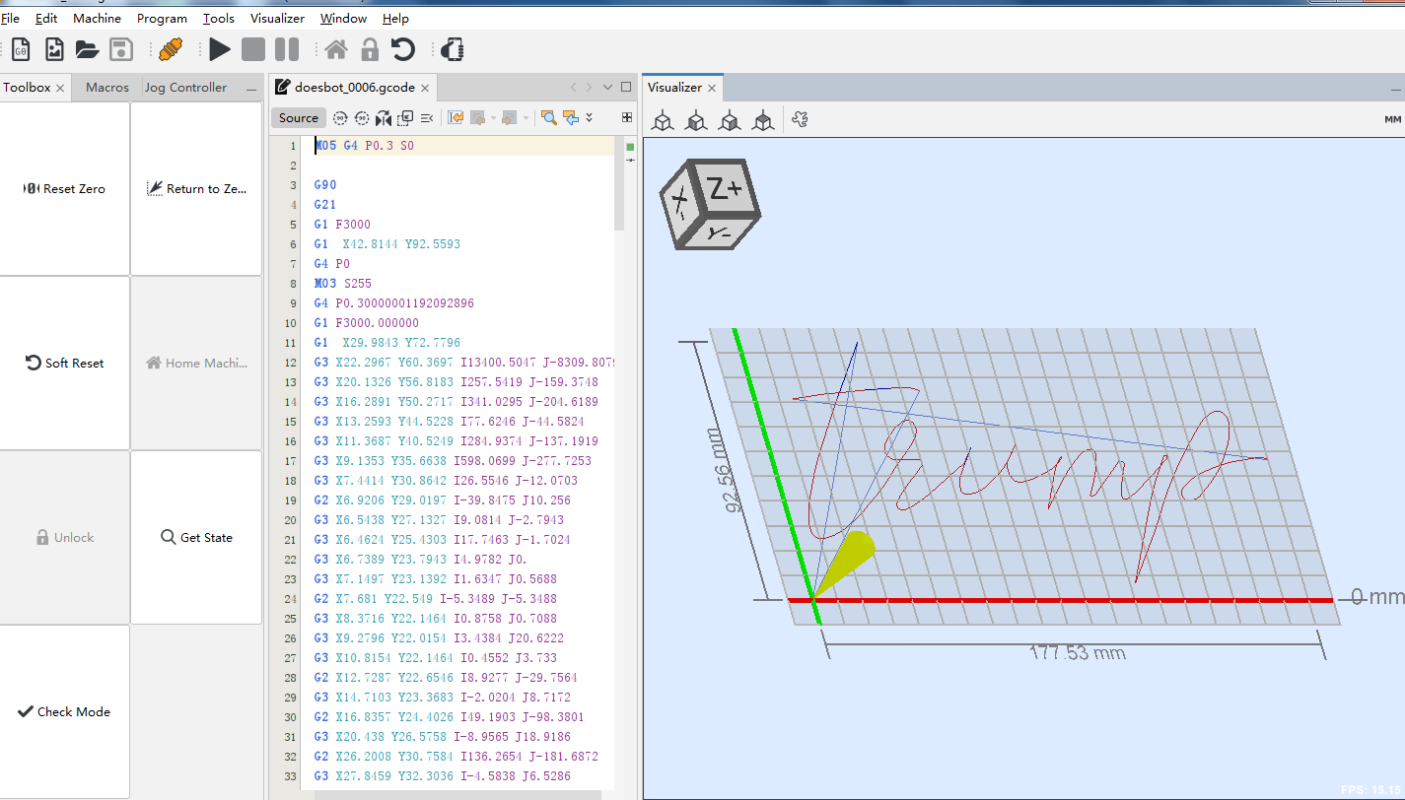
Task: Close the doesbot_0006.gcode tab
Action: click(425, 88)
